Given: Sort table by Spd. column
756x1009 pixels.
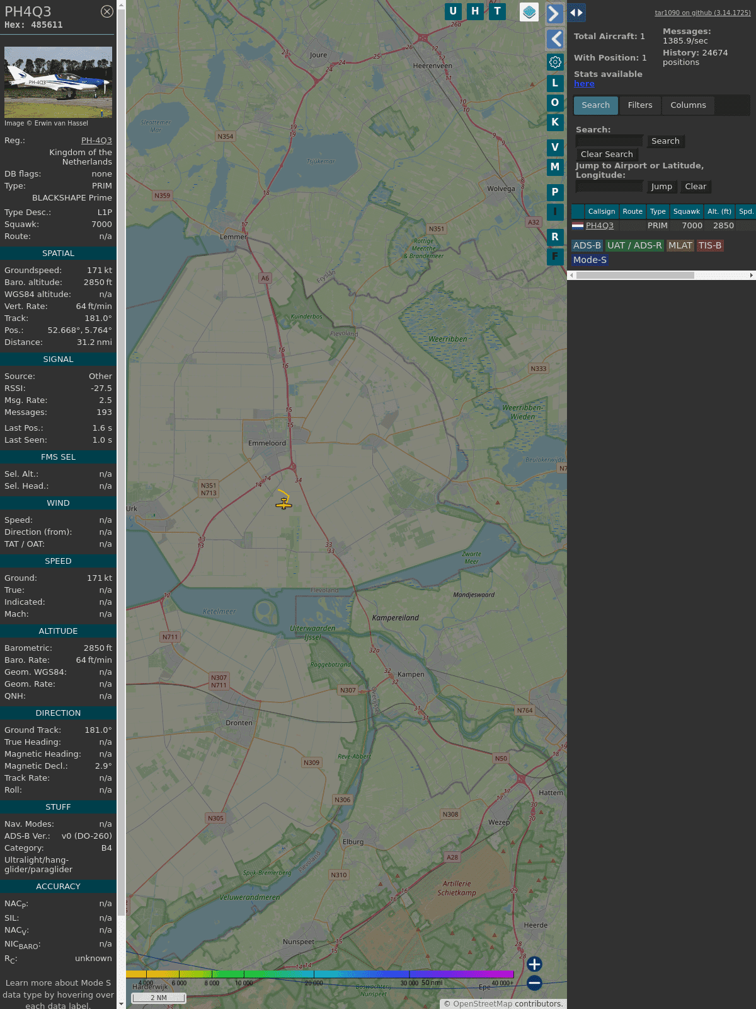Looking at the screenshot, I should (746, 212).
